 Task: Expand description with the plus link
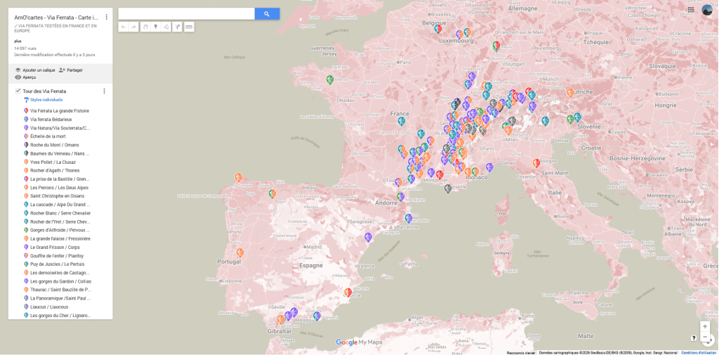coord(18,41)
